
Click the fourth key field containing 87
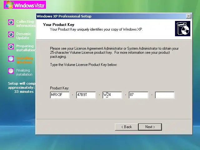click(138, 95)
